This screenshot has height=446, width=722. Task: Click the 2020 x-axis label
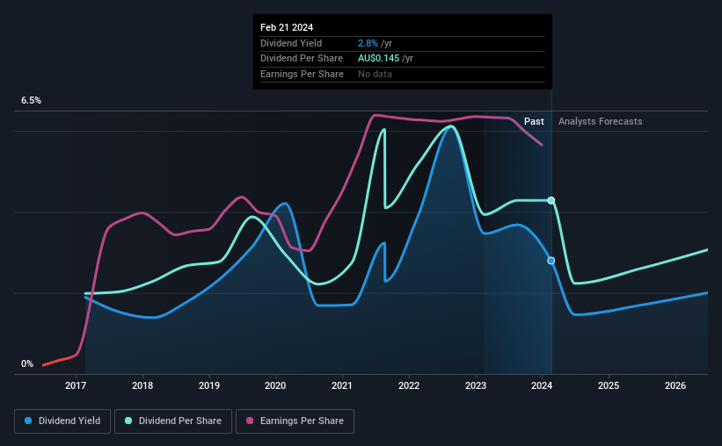[x=275, y=385]
